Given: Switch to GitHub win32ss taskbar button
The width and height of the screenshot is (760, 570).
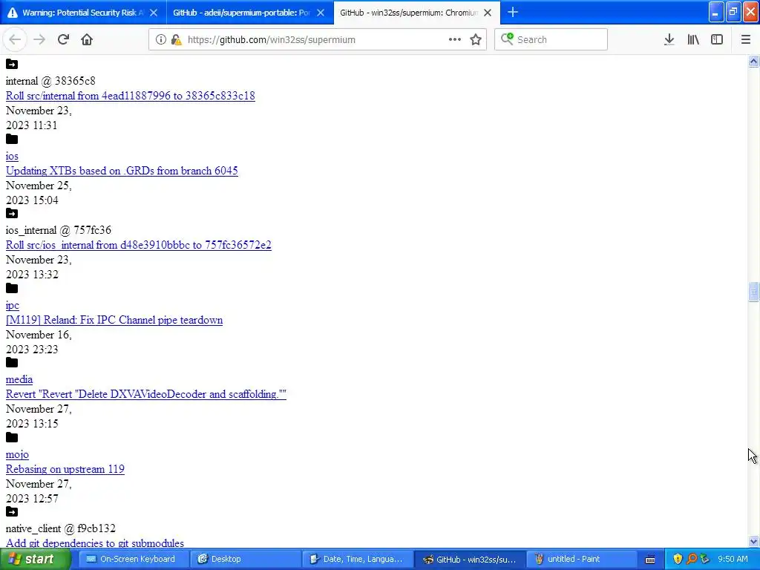Looking at the screenshot, I should (x=470, y=559).
